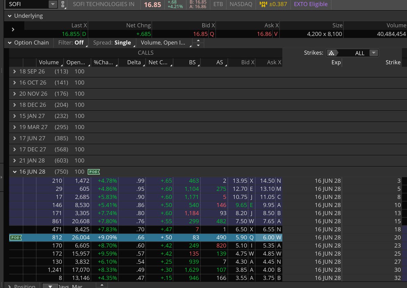Click the Exp column header
The image size is (407, 288).
click(x=336, y=62)
